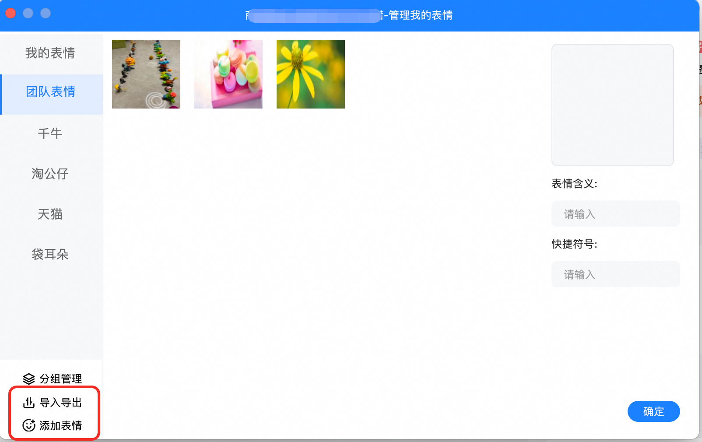Image resolution: width=702 pixels, height=442 pixels.
Task: Click the 添加表情 smiley icon
Action: pyautogui.click(x=29, y=425)
